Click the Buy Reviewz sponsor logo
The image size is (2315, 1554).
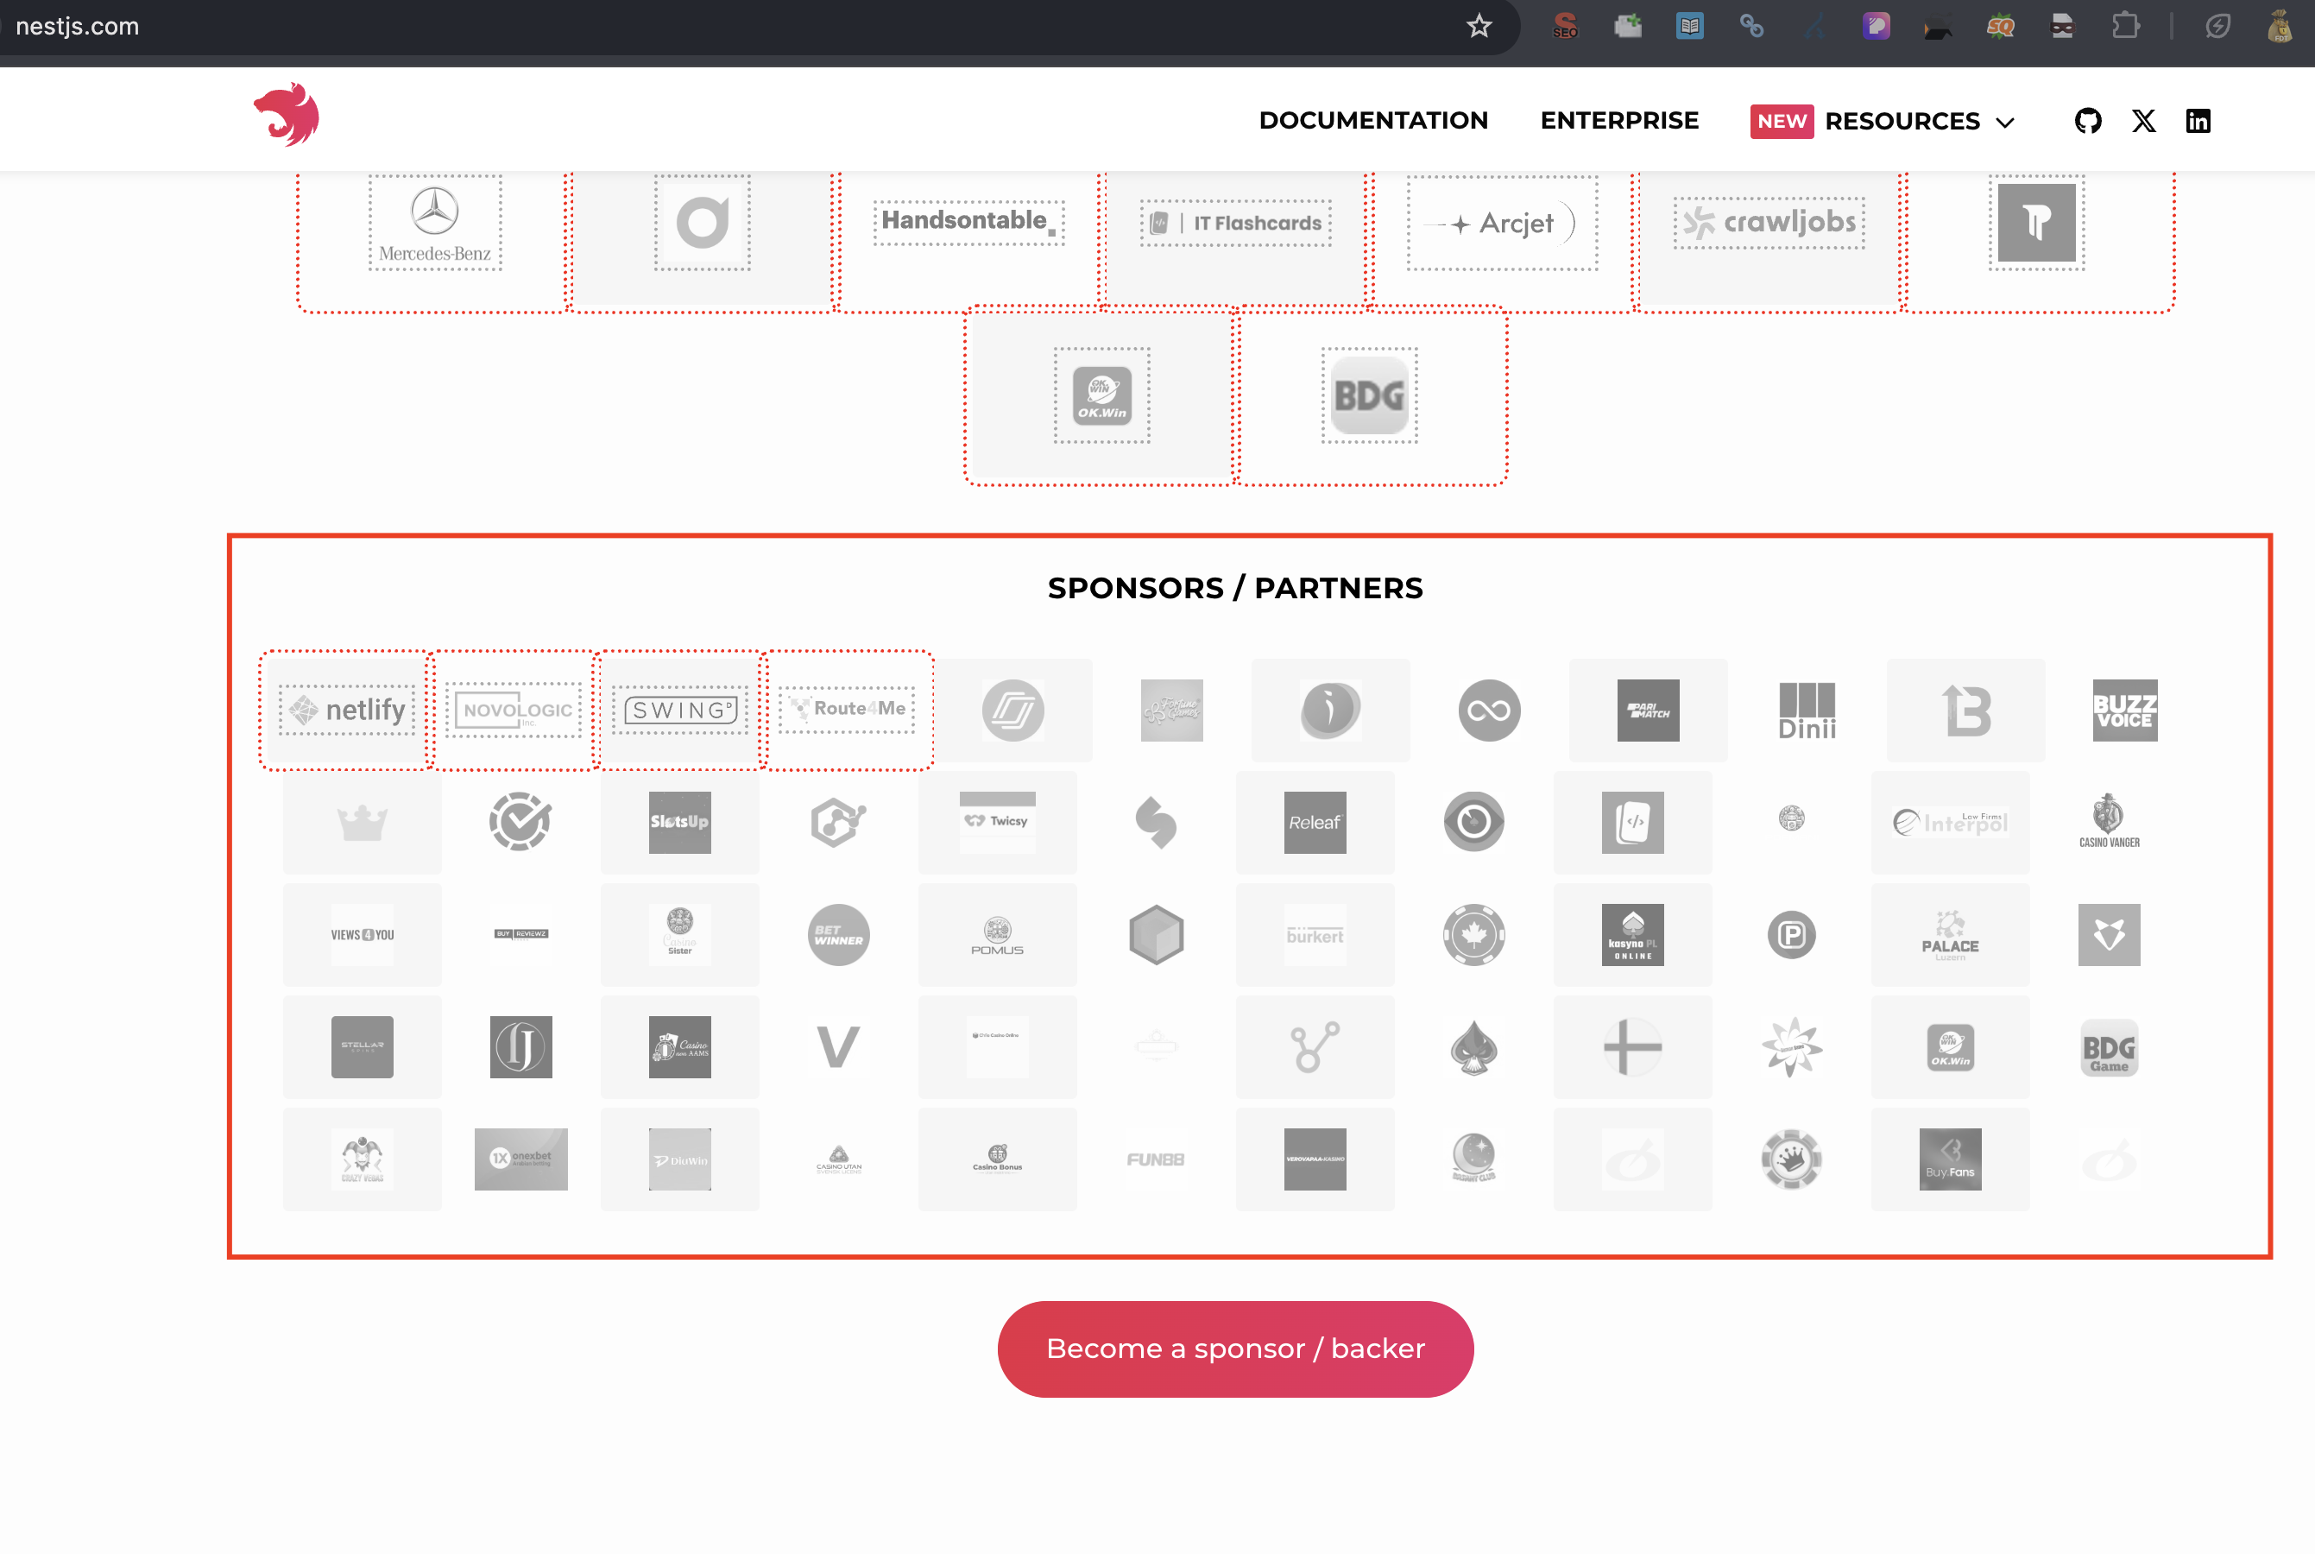point(521,933)
